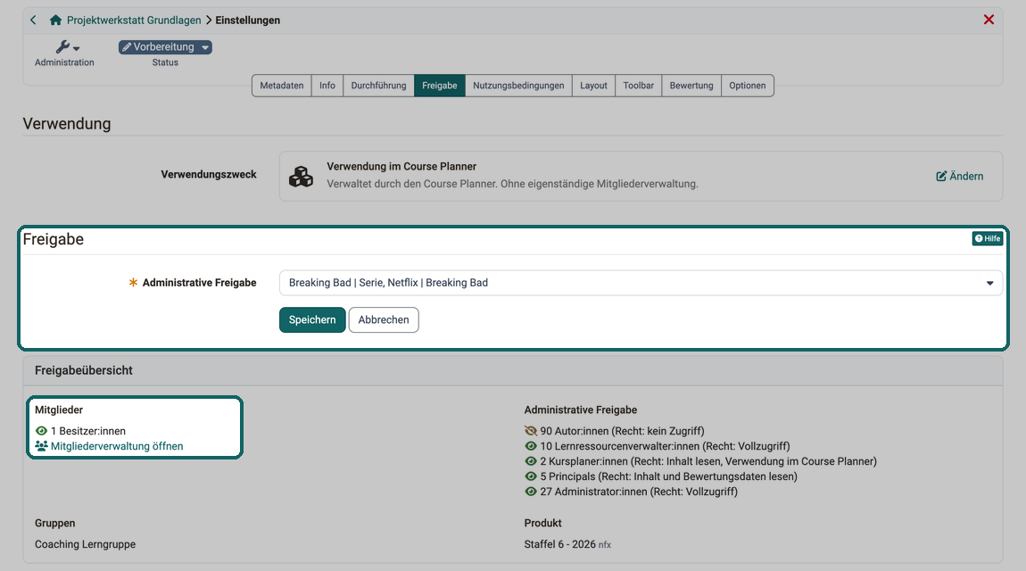Screen dimensions: 1026x571
Task: Switch to the Metadaten tab
Action: coord(281,86)
